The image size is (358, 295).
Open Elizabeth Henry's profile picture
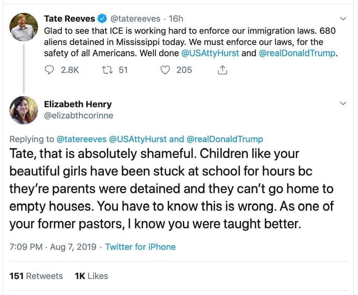coord(24,110)
